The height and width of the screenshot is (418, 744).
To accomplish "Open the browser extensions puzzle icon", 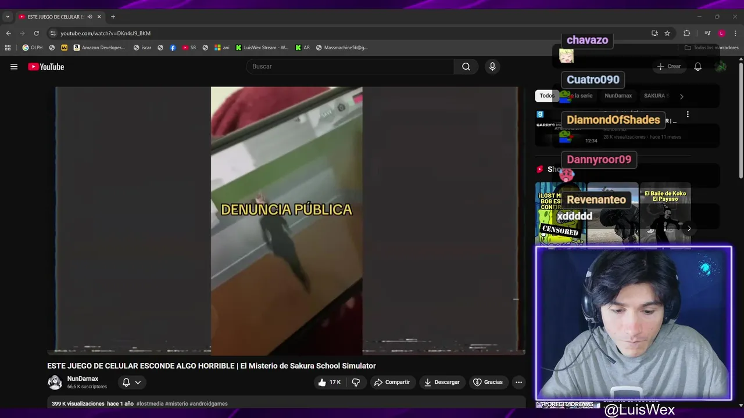I will [686, 33].
